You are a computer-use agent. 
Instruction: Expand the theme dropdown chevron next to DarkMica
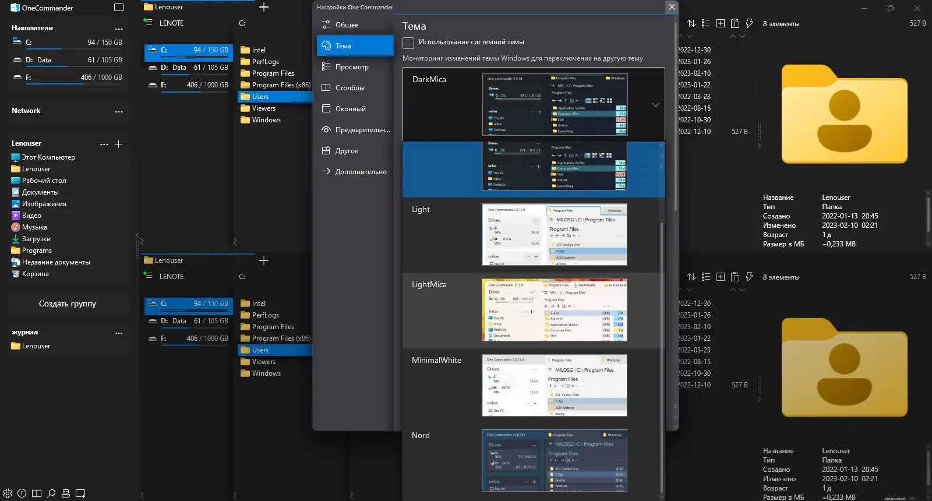(x=656, y=105)
